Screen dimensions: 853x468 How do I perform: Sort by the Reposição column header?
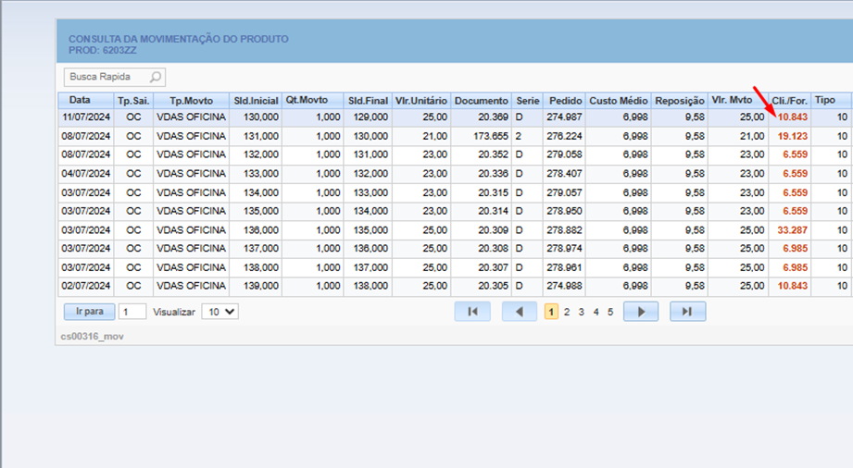point(680,100)
